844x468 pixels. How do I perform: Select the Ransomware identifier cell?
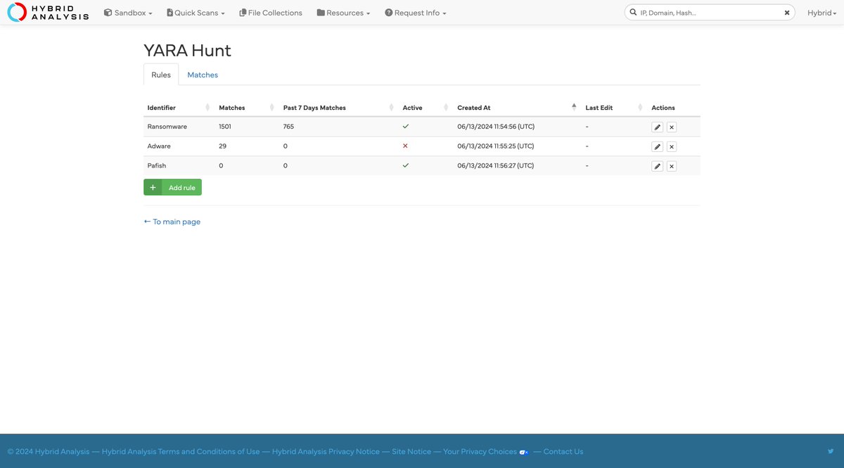click(x=167, y=127)
